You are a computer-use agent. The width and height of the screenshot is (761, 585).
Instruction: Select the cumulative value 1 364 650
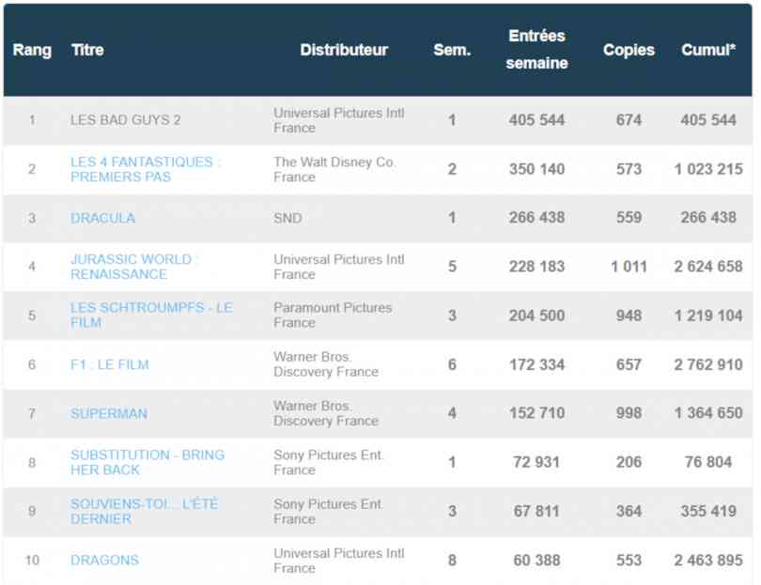pos(708,413)
